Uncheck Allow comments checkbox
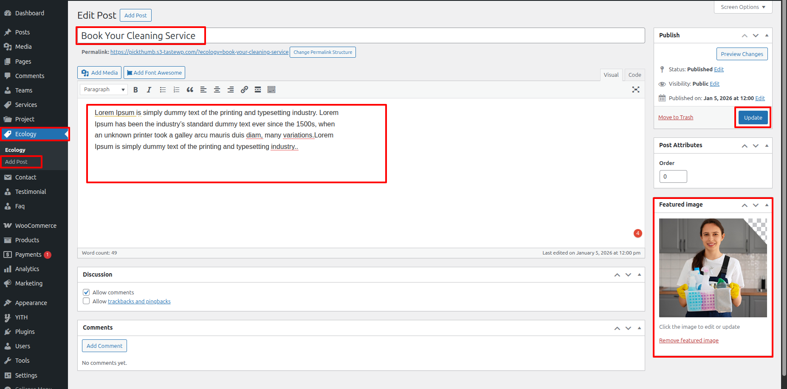The image size is (787, 389). coord(86,292)
